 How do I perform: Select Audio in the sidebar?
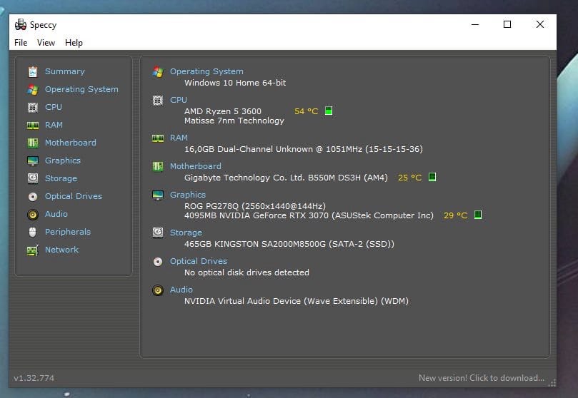point(56,214)
